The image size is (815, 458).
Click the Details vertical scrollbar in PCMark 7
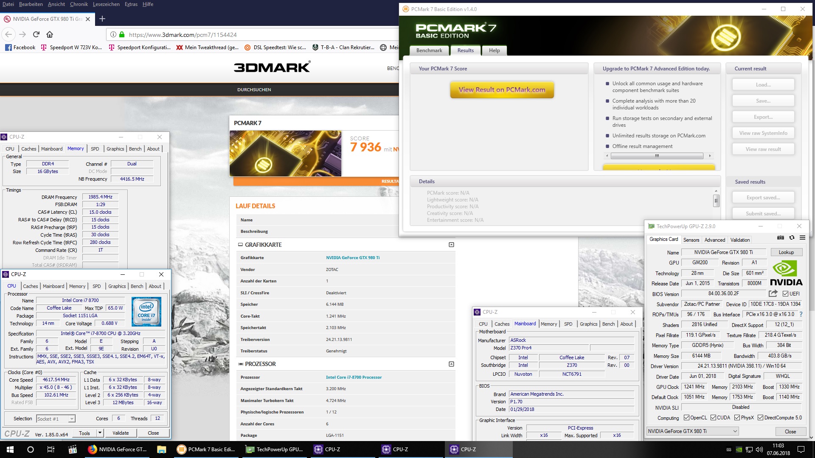pos(716,200)
